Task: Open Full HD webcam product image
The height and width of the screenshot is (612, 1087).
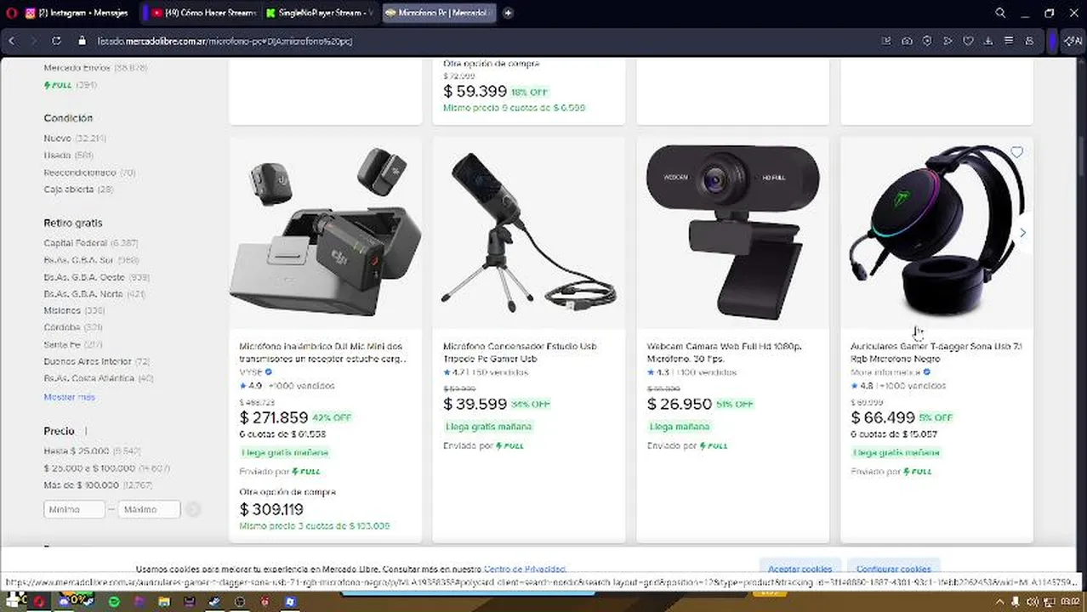Action: (732, 232)
